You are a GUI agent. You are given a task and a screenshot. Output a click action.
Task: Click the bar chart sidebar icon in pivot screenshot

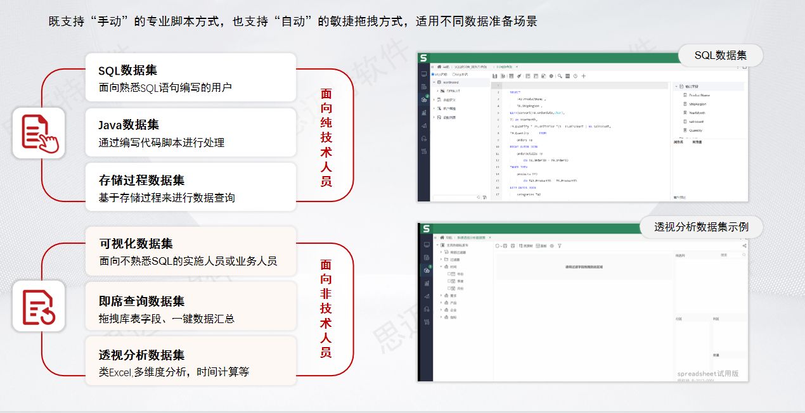tap(427, 283)
